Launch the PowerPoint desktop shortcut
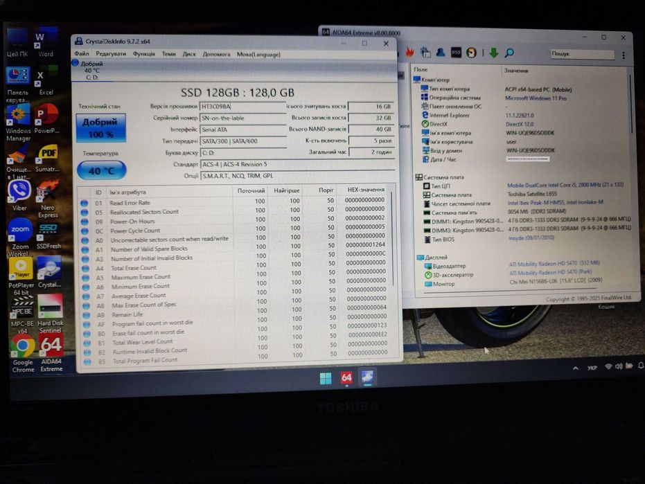 [46, 119]
